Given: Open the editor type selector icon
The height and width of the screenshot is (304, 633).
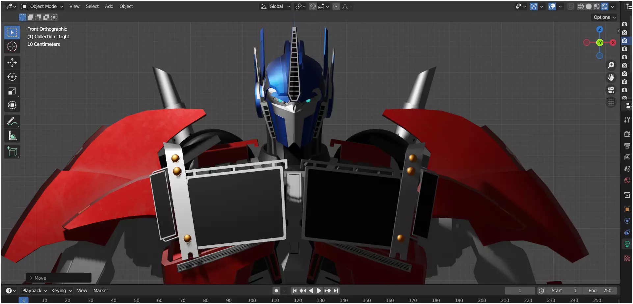Looking at the screenshot, I should [x=11, y=6].
